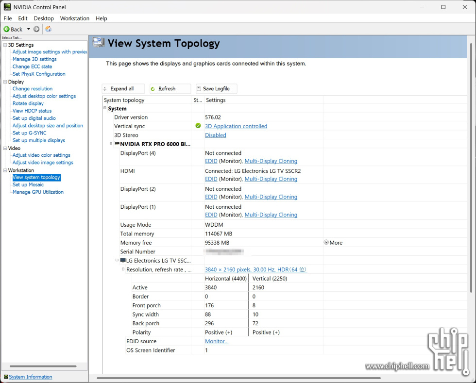Refresh the system topology
This screenshot has height=383, width=476.
170,89
